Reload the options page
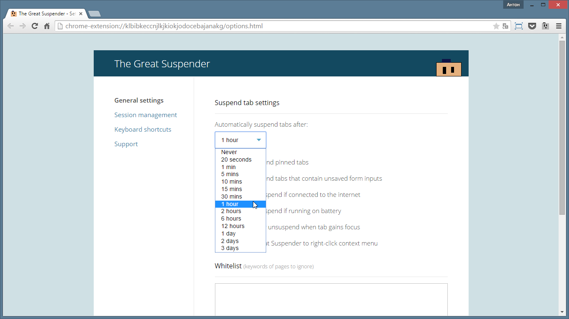 35,26
